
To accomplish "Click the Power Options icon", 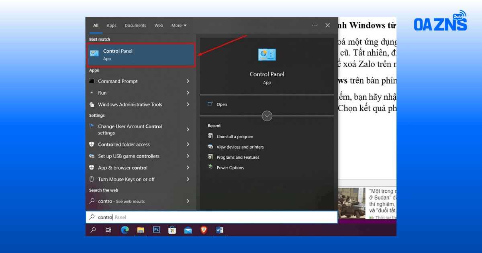I will coord(210,167).
